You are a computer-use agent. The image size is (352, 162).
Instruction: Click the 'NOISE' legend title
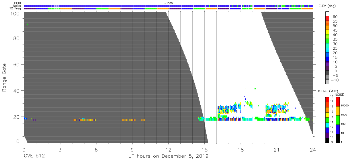[x=339, y=95]
